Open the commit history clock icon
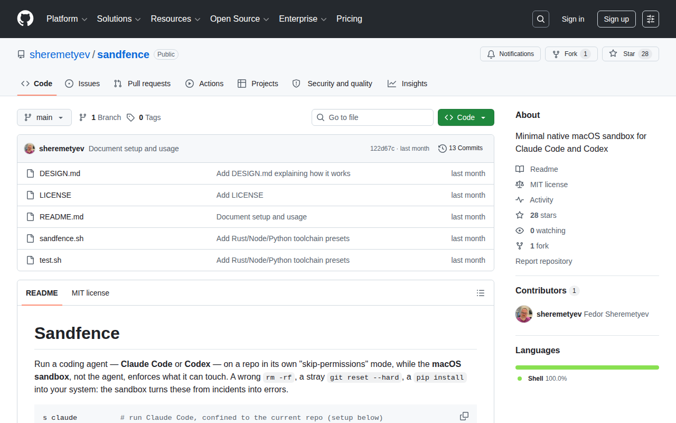Screen dimensions: 676x423 [x=443, y=149]
